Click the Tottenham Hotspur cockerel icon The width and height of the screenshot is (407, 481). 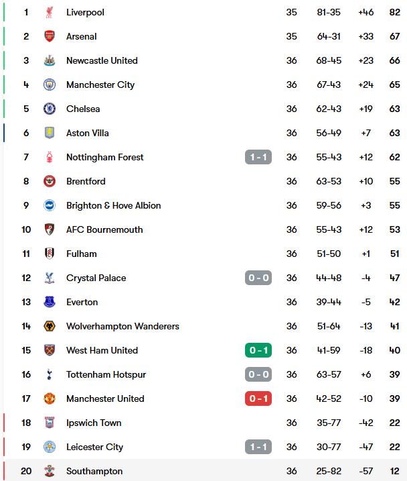coord(50,374)
